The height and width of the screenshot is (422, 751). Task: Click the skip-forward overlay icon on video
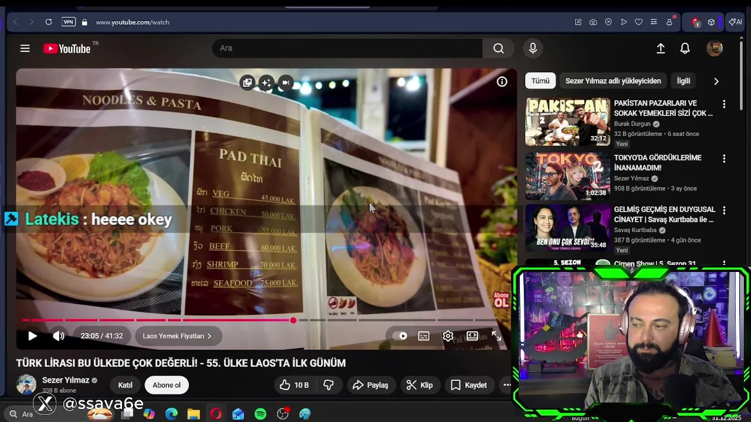coord(285,83)
